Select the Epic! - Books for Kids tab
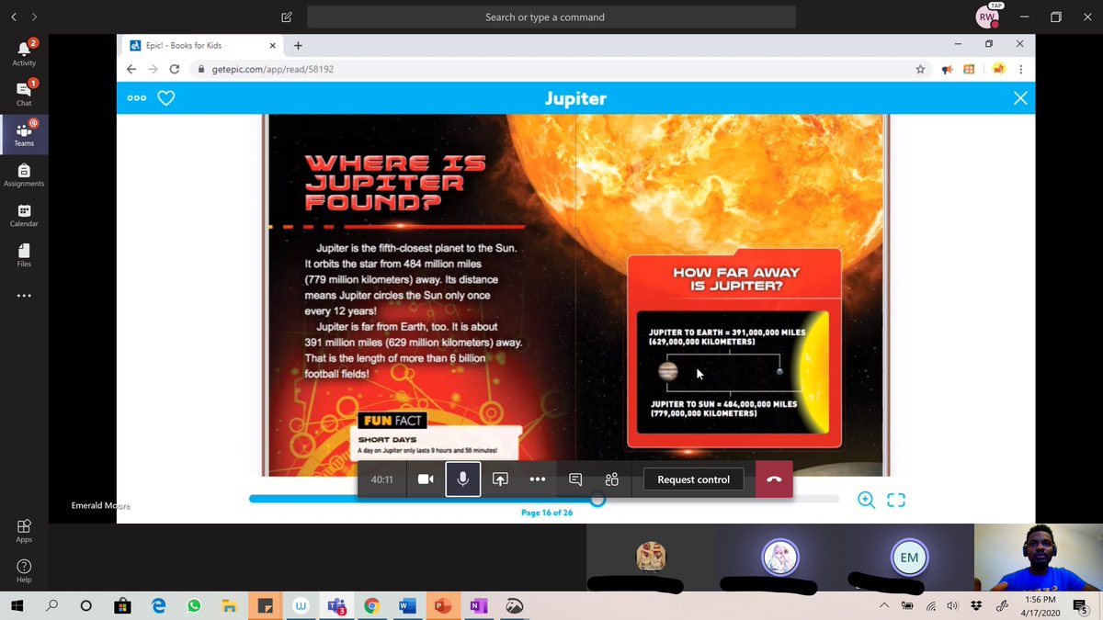The image size is (1103, 620). pos(201,44)
